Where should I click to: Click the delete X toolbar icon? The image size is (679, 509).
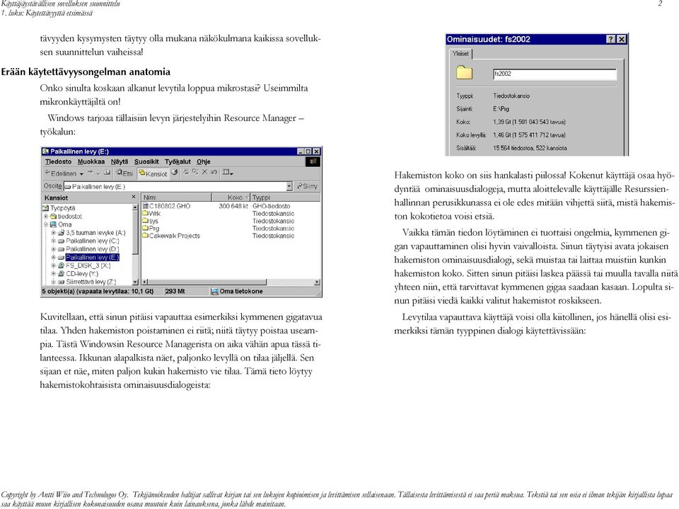pos(205,172)
